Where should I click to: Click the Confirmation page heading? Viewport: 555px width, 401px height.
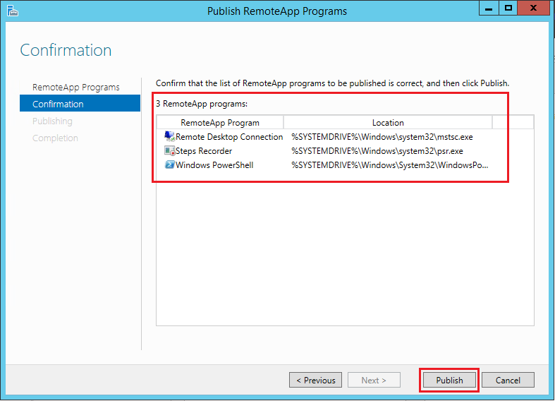(66, 50)
